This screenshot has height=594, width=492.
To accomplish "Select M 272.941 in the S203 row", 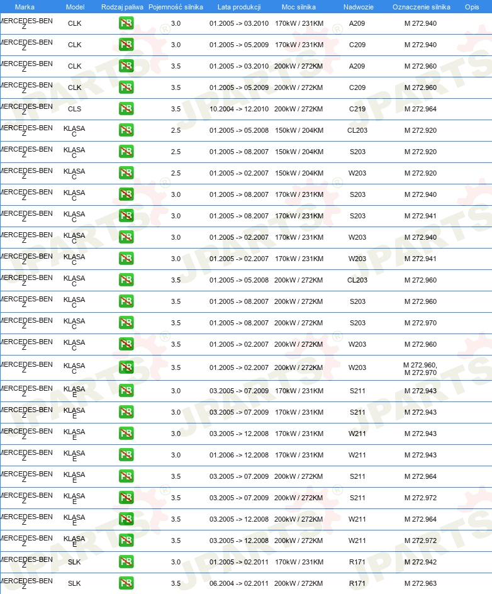I will [x=420, y=216].
